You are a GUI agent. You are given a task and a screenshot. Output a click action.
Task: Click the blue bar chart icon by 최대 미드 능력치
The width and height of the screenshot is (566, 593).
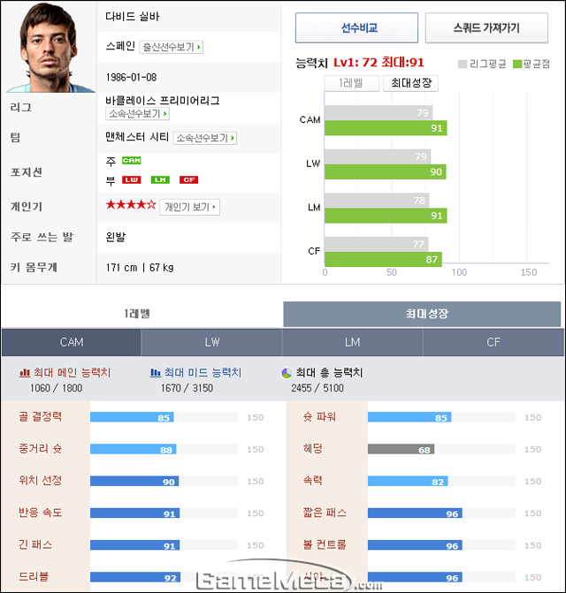pyautogui.click(x=155, y=373)
